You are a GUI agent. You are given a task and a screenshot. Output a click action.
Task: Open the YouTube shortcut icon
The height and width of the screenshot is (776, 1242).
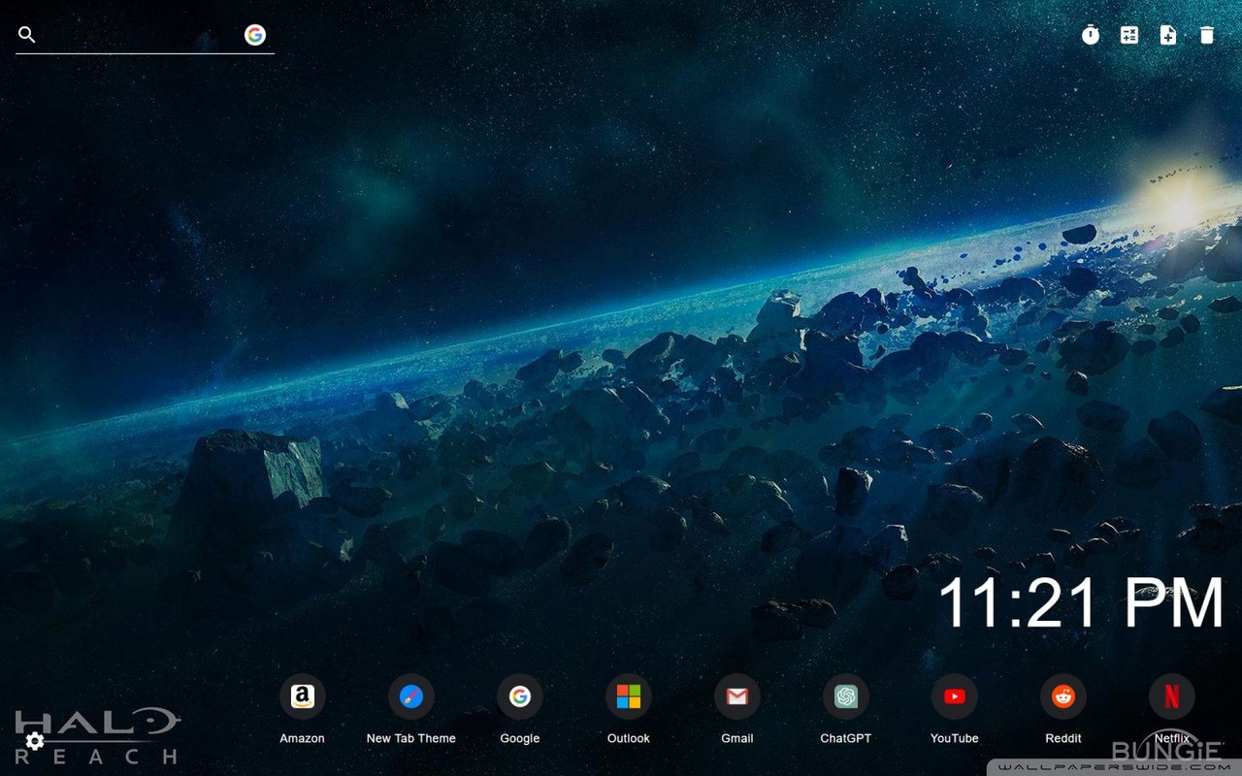pyautogui.click(x=955, y=696)
